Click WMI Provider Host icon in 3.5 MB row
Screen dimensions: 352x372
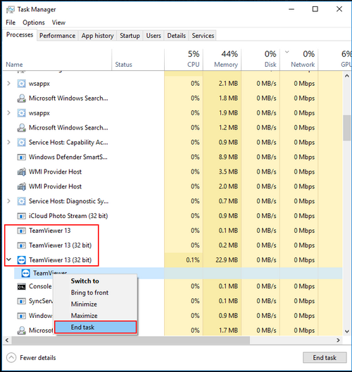[x=21, y=172]
